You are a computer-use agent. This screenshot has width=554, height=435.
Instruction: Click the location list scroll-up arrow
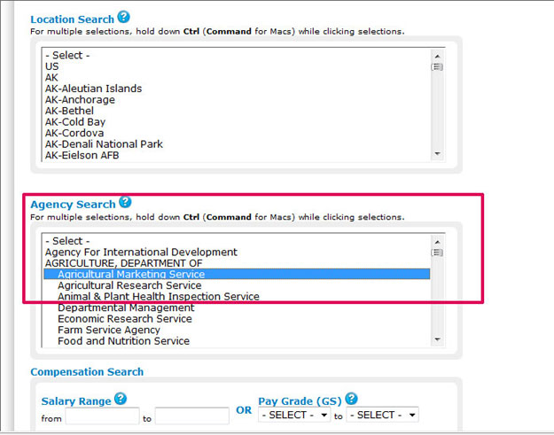point(437,56)
